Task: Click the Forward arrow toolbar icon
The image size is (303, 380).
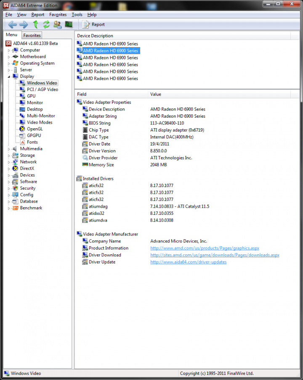Action: [24, 24]
